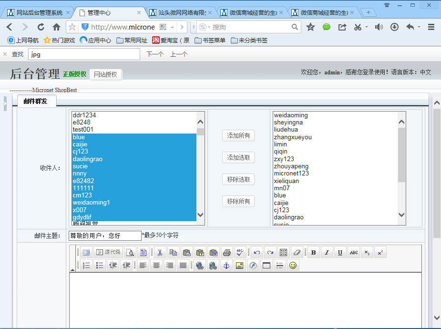Click the right recipient list scrollbar thumb
Image resolution: width=441 pixels, height=329 pixels.
coord(401,155)
